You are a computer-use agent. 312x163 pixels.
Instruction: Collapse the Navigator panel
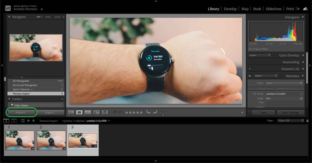click(9, 17)
